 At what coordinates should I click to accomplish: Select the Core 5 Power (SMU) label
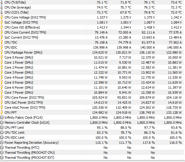19,82
